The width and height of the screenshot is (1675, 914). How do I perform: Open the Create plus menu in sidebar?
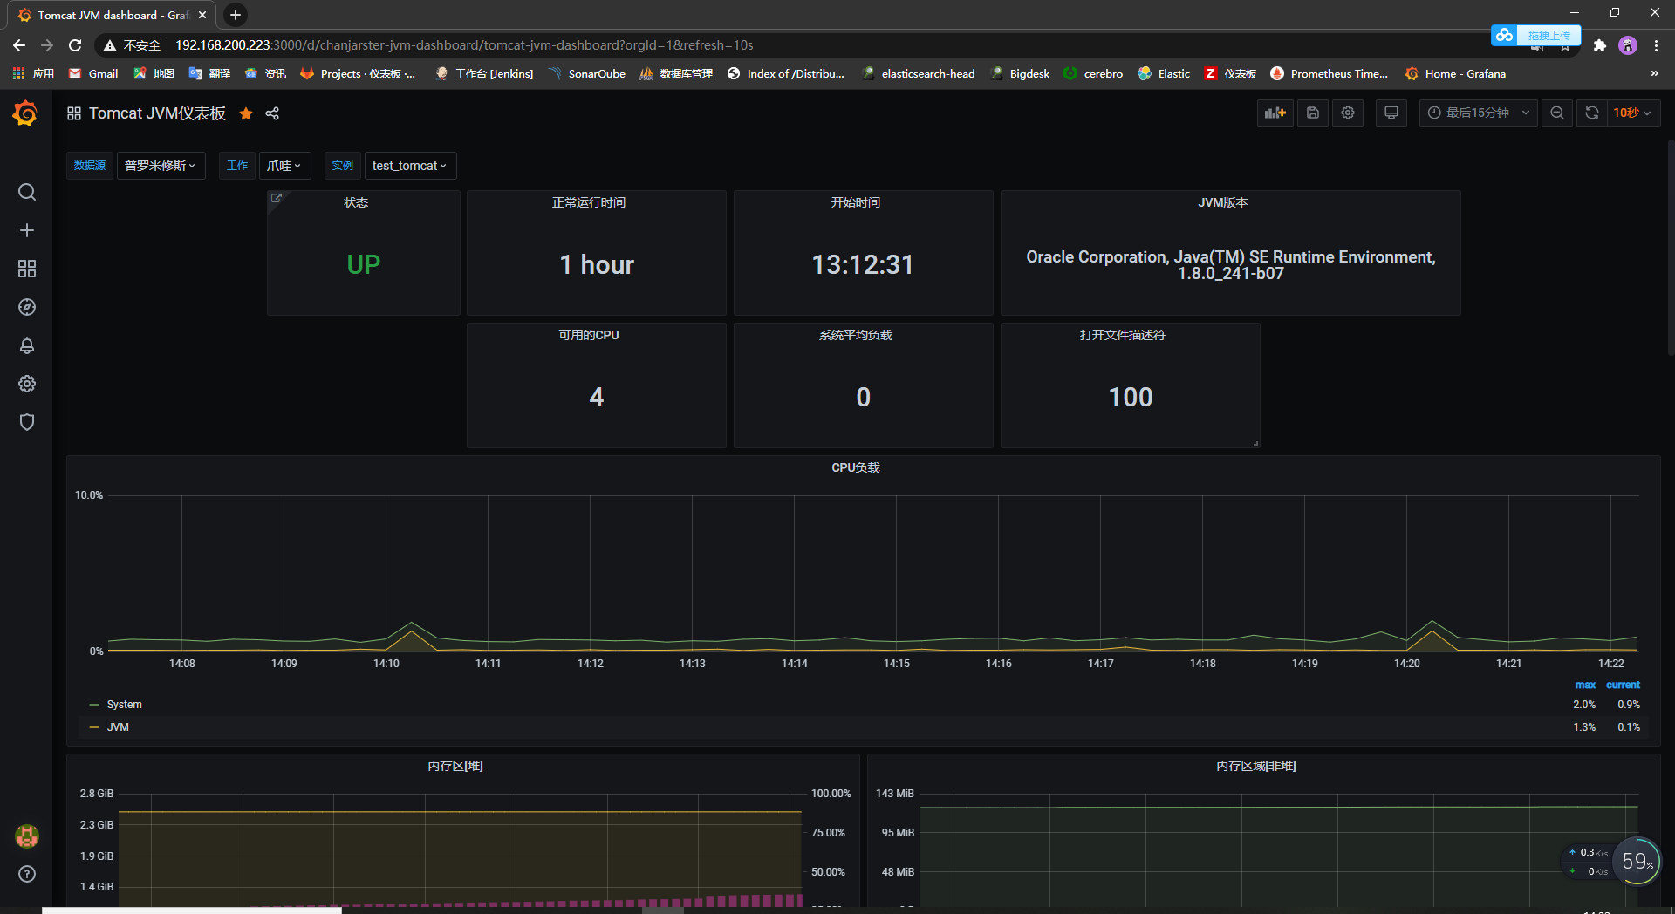27,230
